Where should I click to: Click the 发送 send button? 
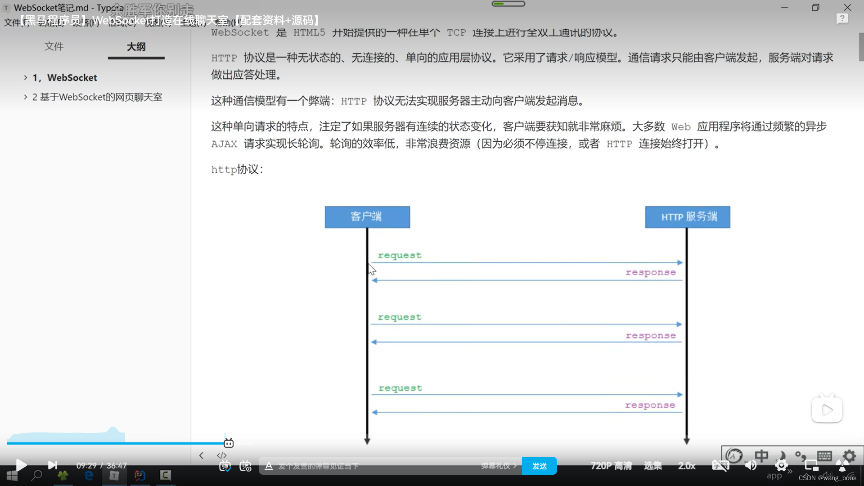coord(539,466)
